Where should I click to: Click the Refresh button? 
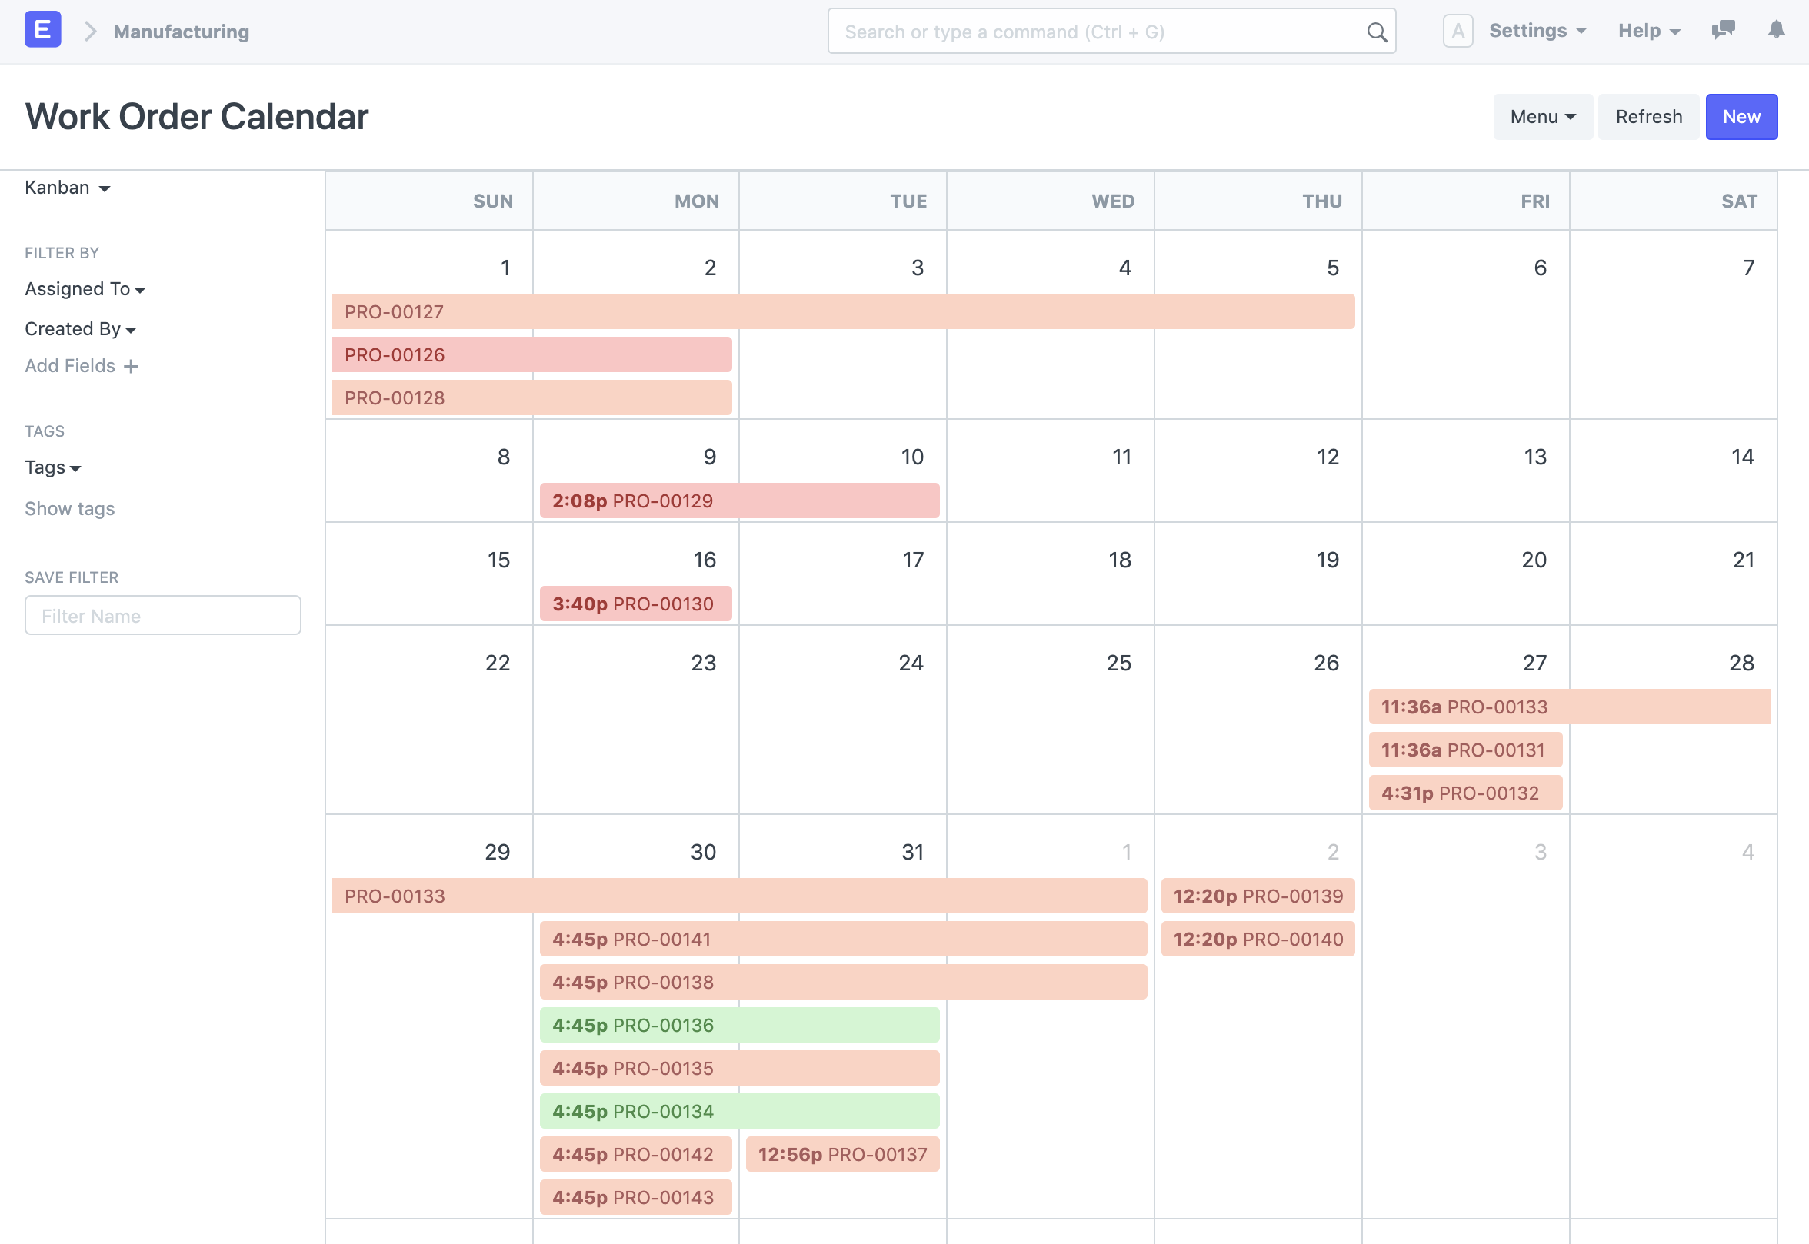(x=1650, y=115)
